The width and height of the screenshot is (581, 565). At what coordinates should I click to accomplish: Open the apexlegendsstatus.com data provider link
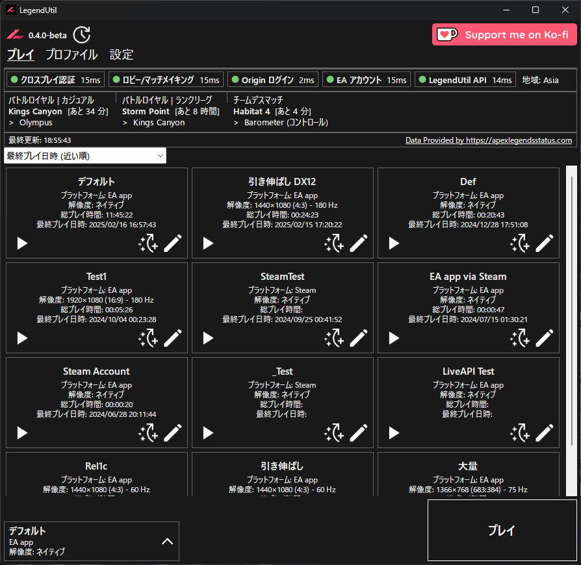[x=488, y=140]
